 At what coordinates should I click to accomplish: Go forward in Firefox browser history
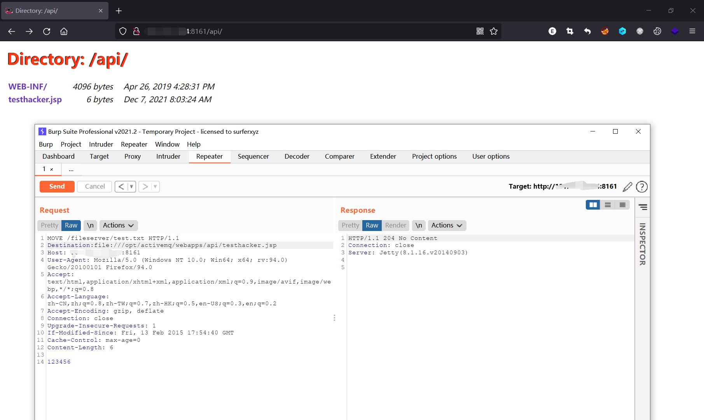29,31
